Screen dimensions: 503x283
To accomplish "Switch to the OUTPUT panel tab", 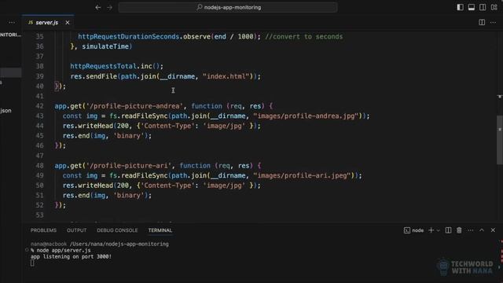I will point(77,230).
